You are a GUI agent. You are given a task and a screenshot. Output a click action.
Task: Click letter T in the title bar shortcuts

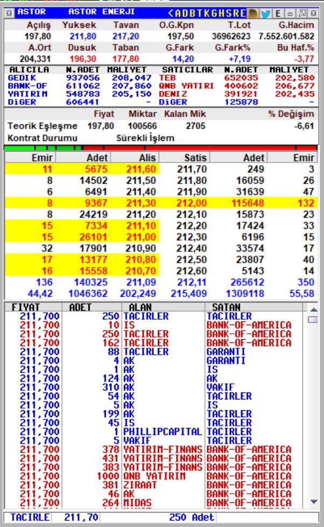200,13
